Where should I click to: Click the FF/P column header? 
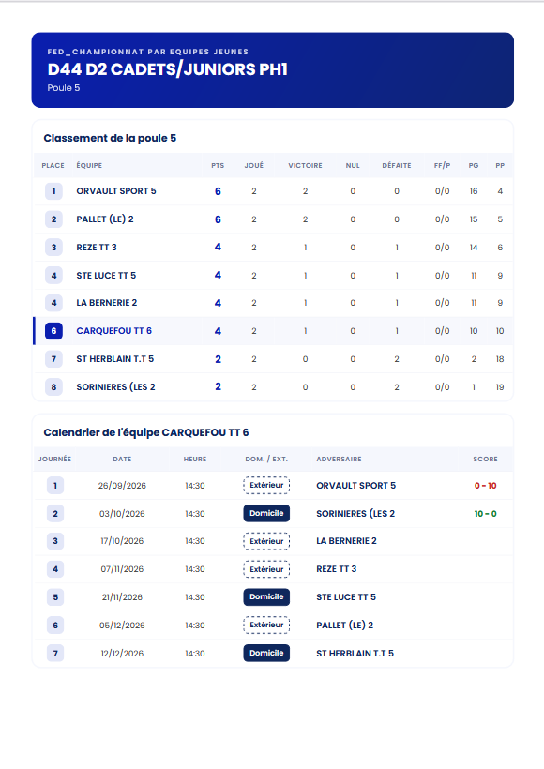[x=442, y=166]
